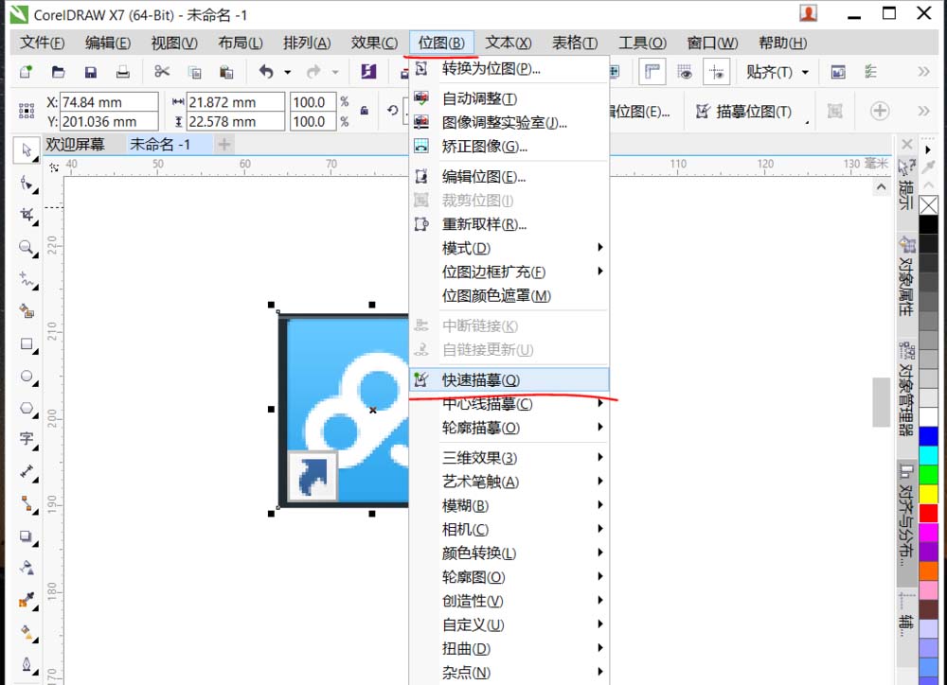Select the Zoom tool
This screenshot has width=947, height=685.
coord(26,248)
